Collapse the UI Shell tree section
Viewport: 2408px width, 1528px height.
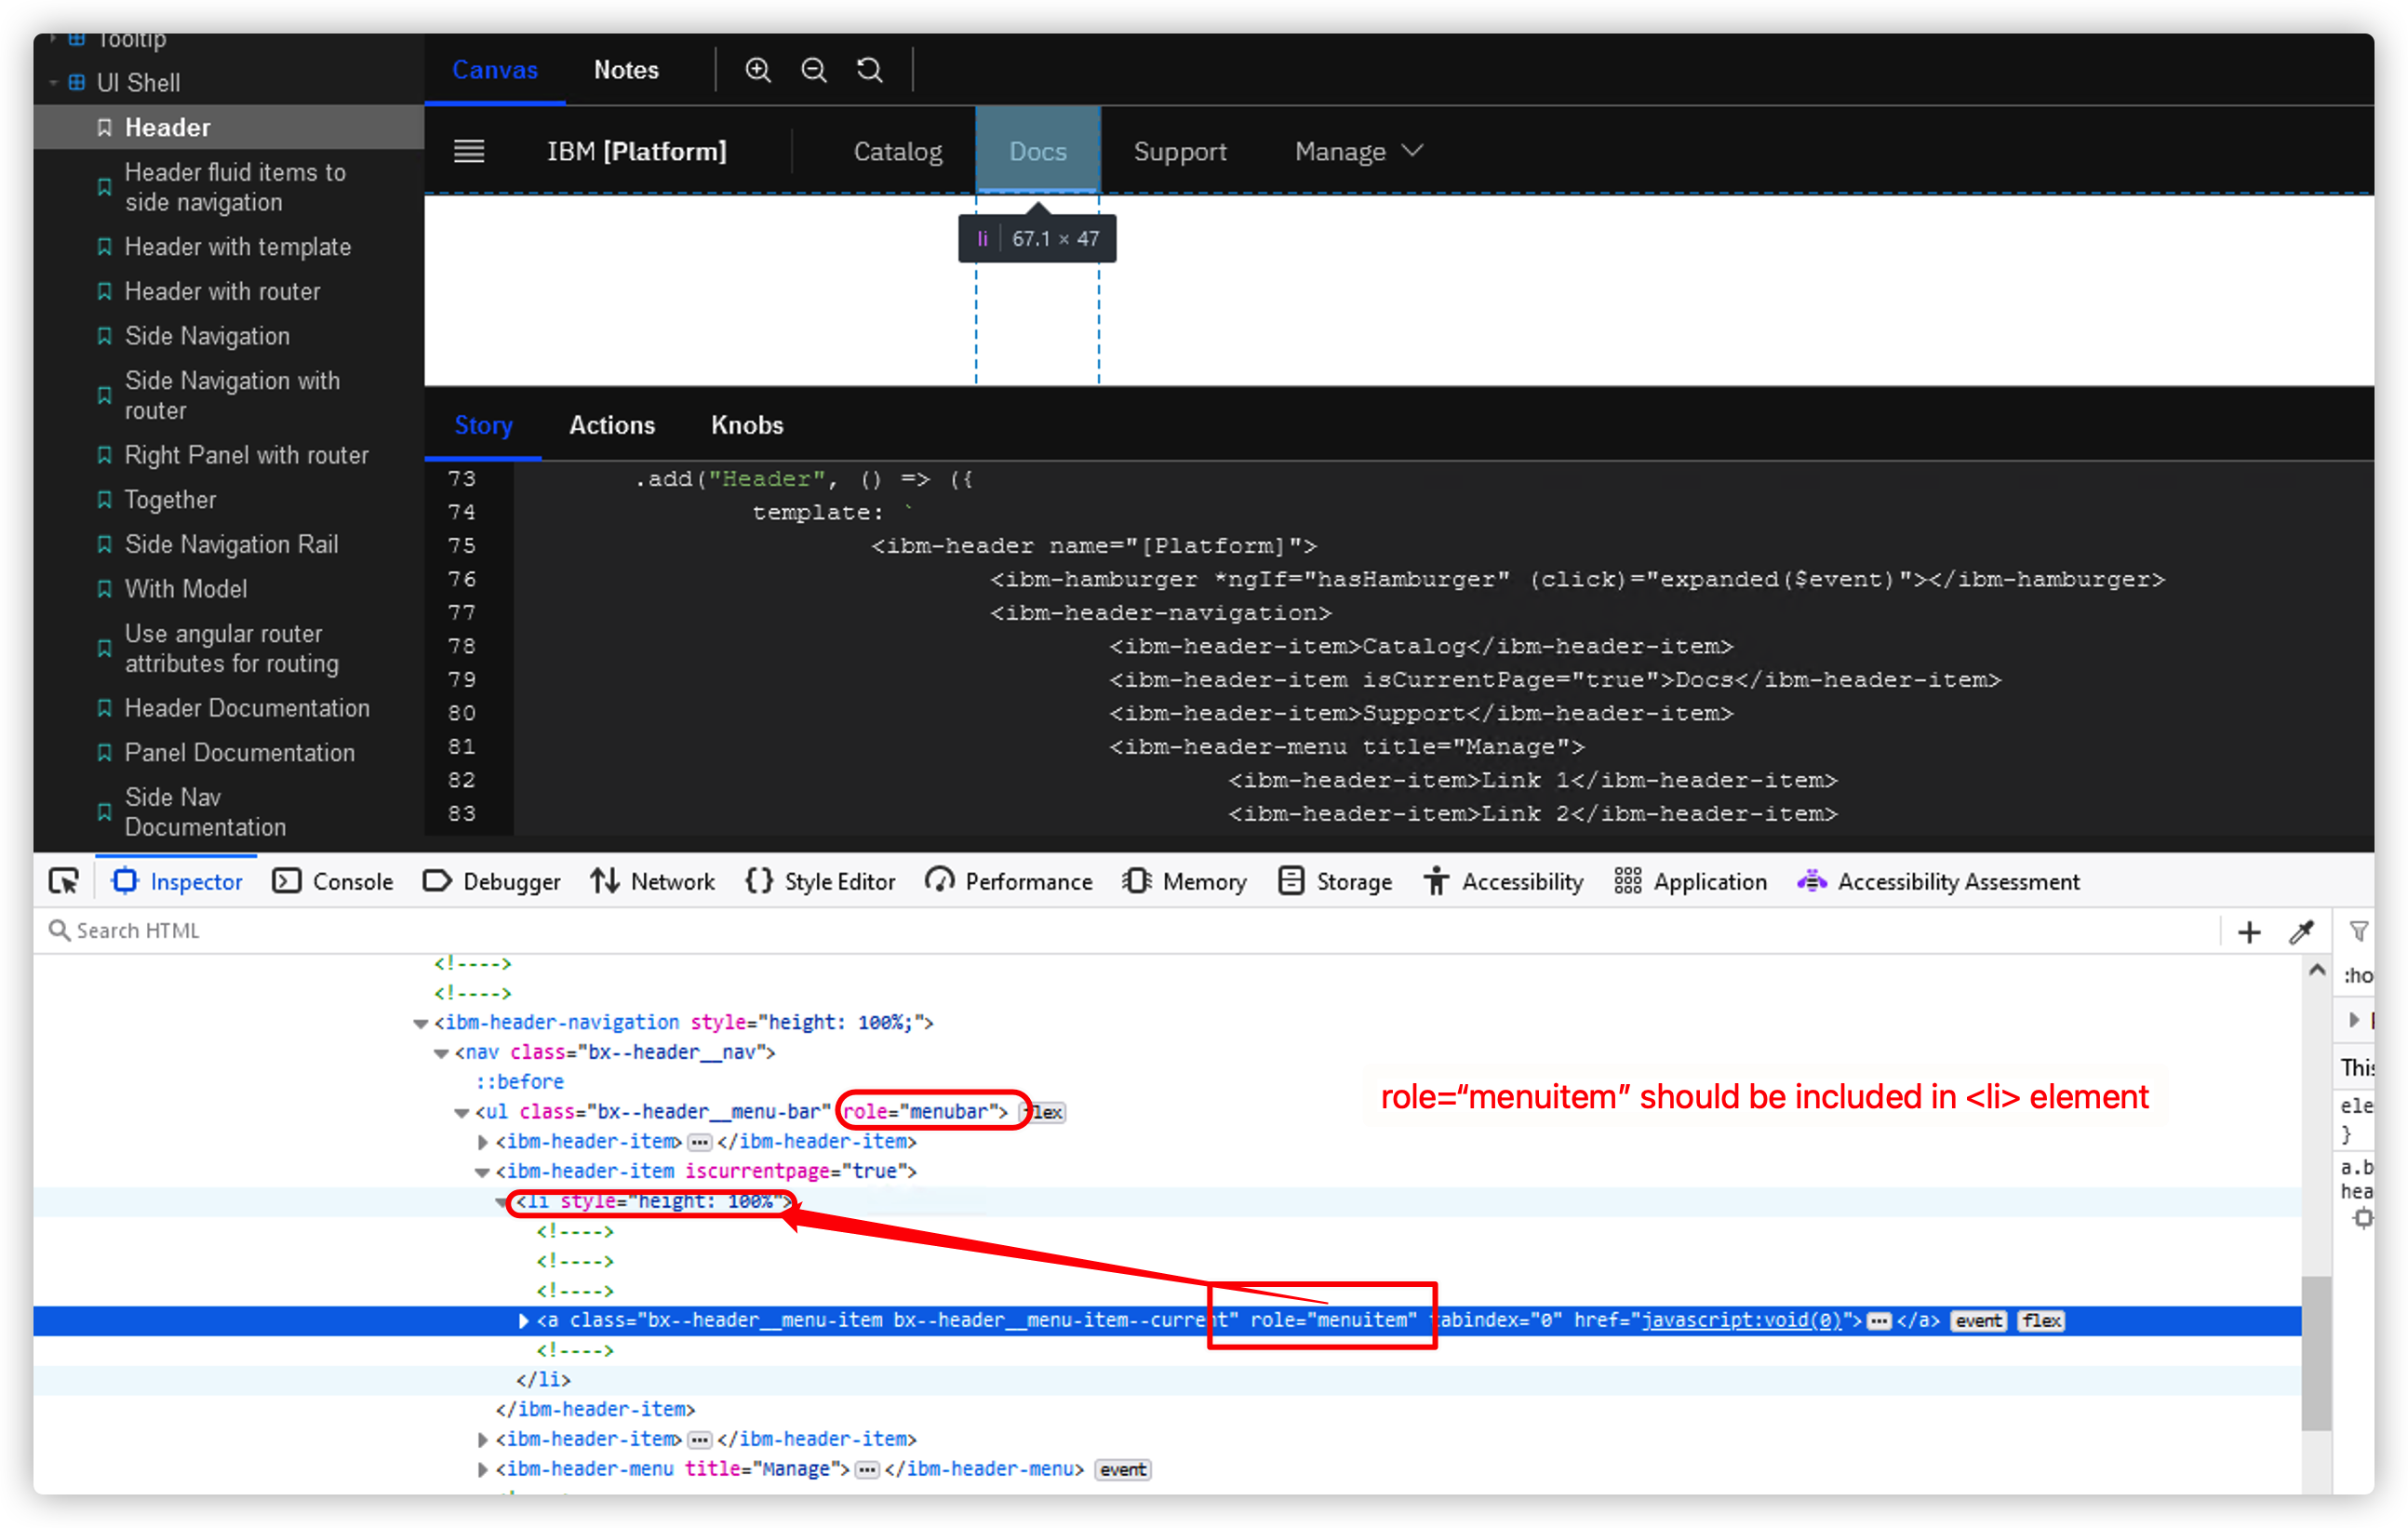coord(53,82)
